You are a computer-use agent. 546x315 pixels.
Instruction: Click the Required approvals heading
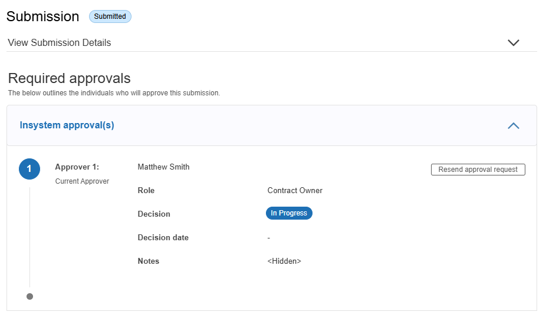click(70, 78)
